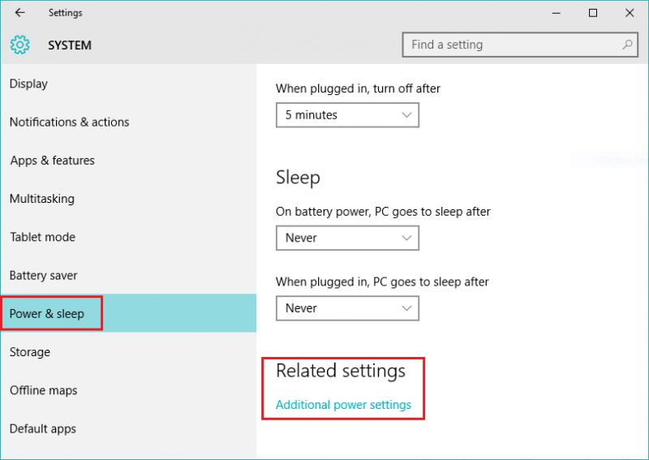Expand the on-battery sleep 'Never' dropdown
Image resolution: width=649 pixels, height=460 pixels.
tap(347, 239)
